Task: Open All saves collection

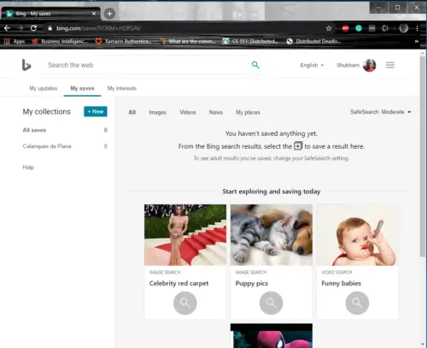Action: tap(65, 130)
